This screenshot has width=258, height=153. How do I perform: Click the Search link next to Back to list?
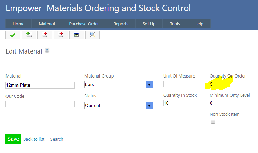[57, 139]
